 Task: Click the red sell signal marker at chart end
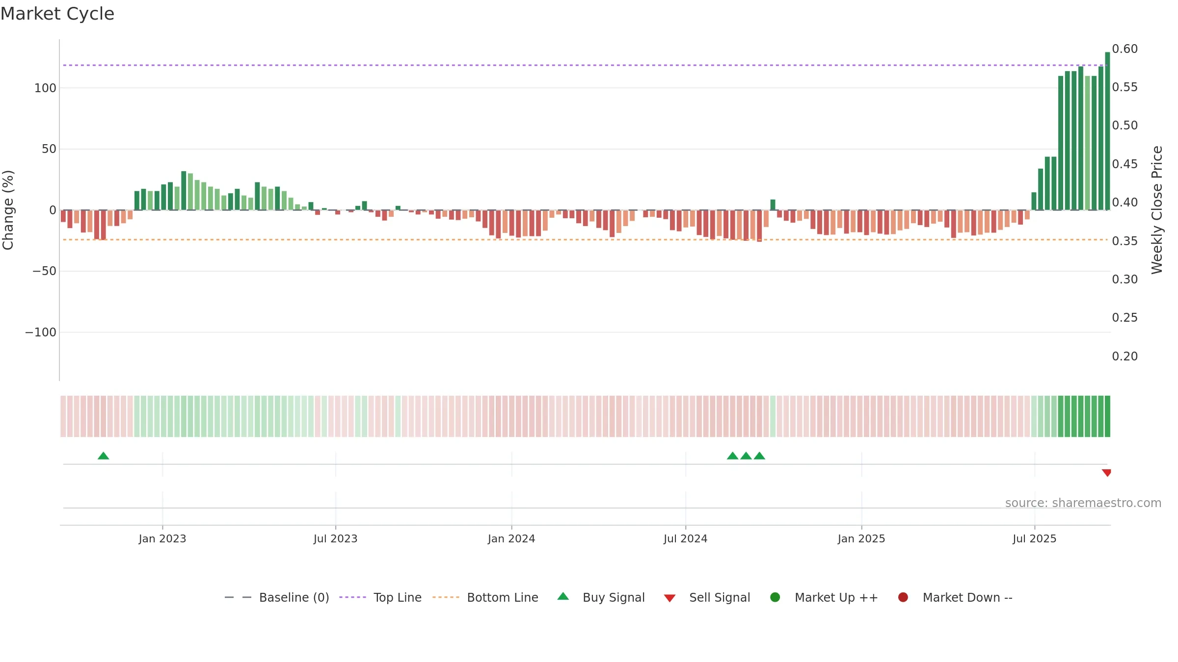1106,473
